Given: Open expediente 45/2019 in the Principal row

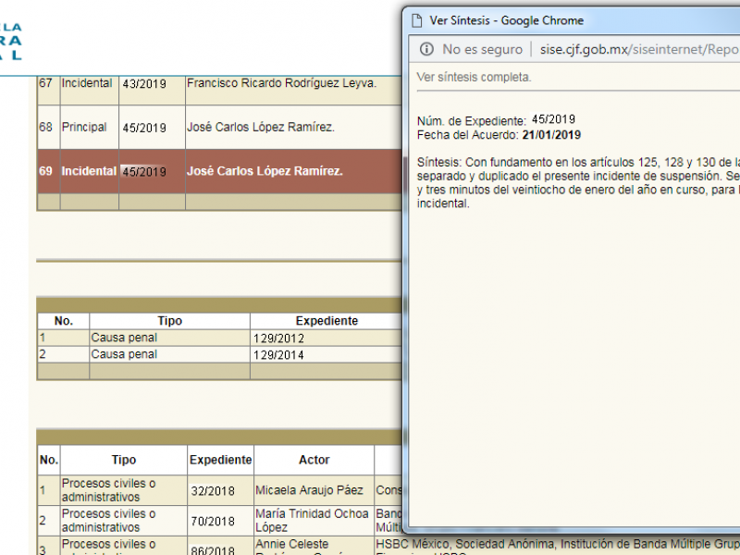Looking at the screenshot, I should [144, 128].
